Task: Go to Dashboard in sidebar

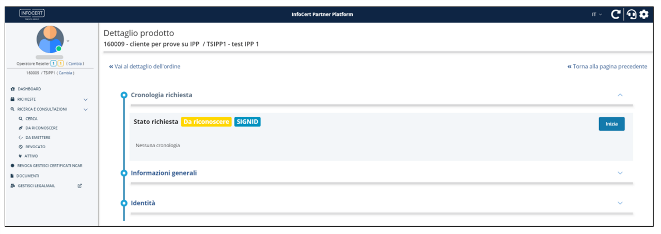Action: click(29, 89)
